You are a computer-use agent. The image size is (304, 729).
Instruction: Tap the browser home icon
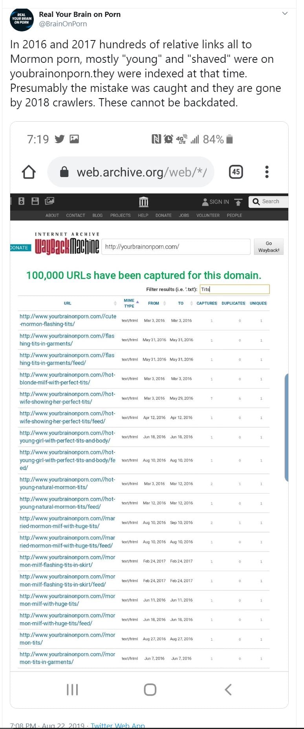click(29, 172)
